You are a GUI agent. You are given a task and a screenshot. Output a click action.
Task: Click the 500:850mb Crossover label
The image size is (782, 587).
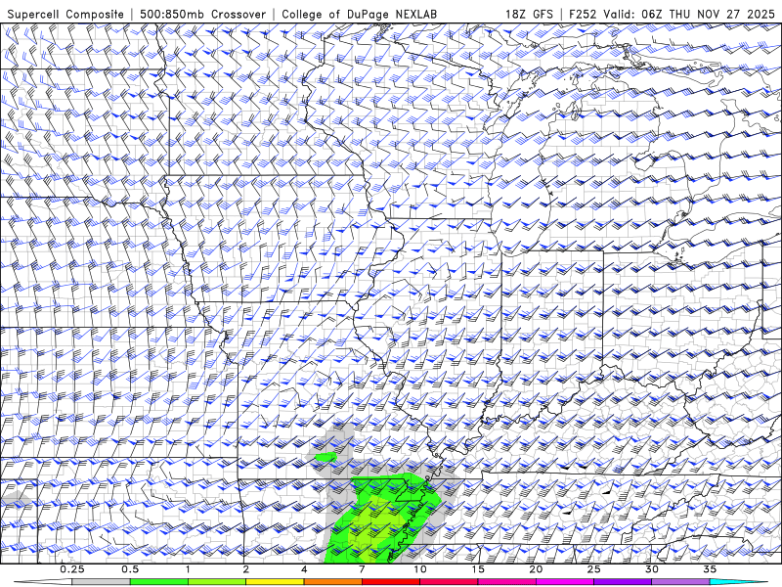pos(203,15)
